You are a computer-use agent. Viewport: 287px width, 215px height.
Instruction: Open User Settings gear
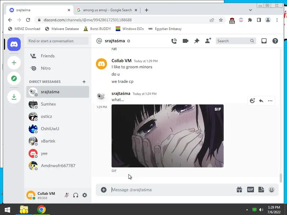pos(85,195)
